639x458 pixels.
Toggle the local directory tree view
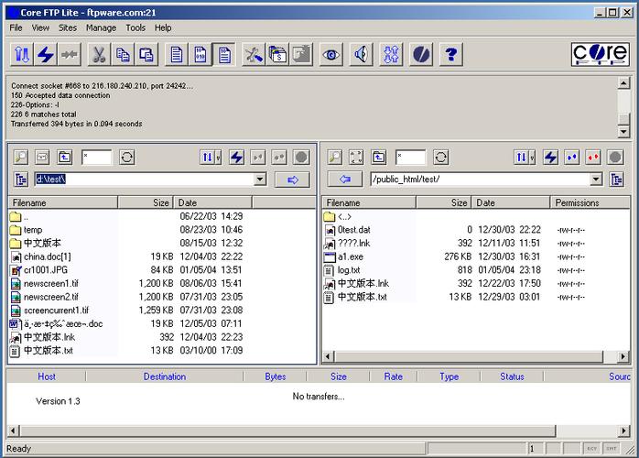(x=21, y=180)
